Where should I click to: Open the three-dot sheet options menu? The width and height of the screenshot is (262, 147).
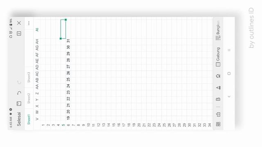click(x=29, y=23)
